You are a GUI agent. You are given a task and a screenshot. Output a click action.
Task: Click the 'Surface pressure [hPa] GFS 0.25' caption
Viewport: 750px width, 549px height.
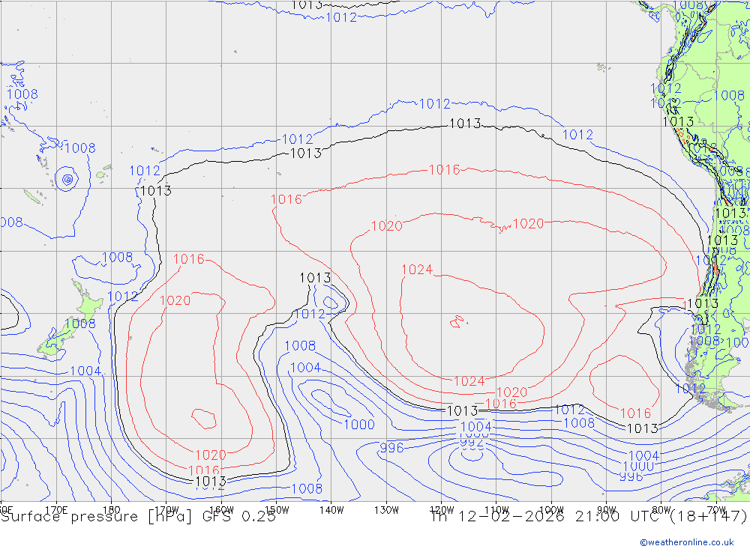138,517
